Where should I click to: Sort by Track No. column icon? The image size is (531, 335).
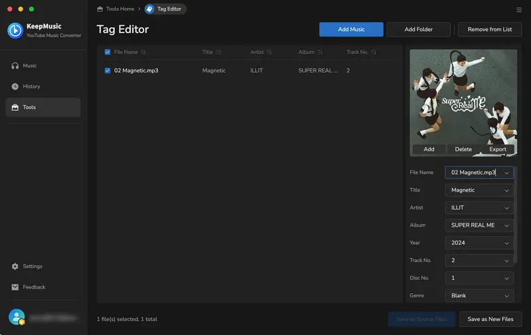tap(373, 52)
